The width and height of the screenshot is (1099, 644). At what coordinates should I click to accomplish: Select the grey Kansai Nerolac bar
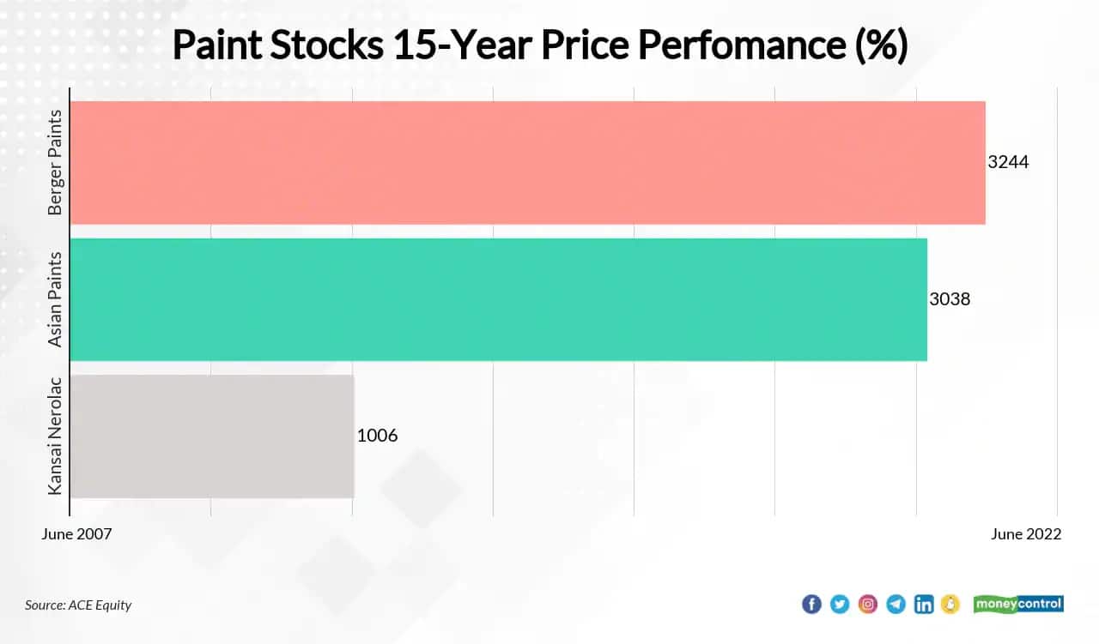pos(212,436)
